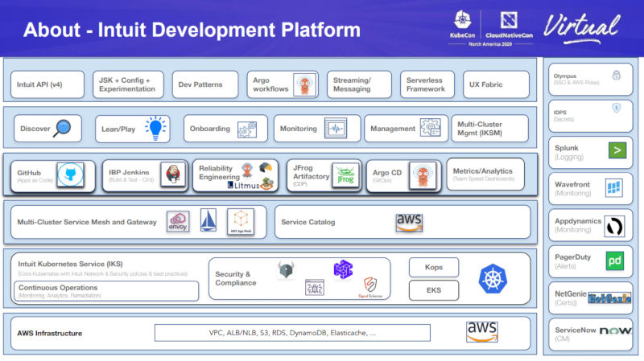Click the Argo CD octopus icon
This screenshot has width=644, height=361.
[423, 175]
